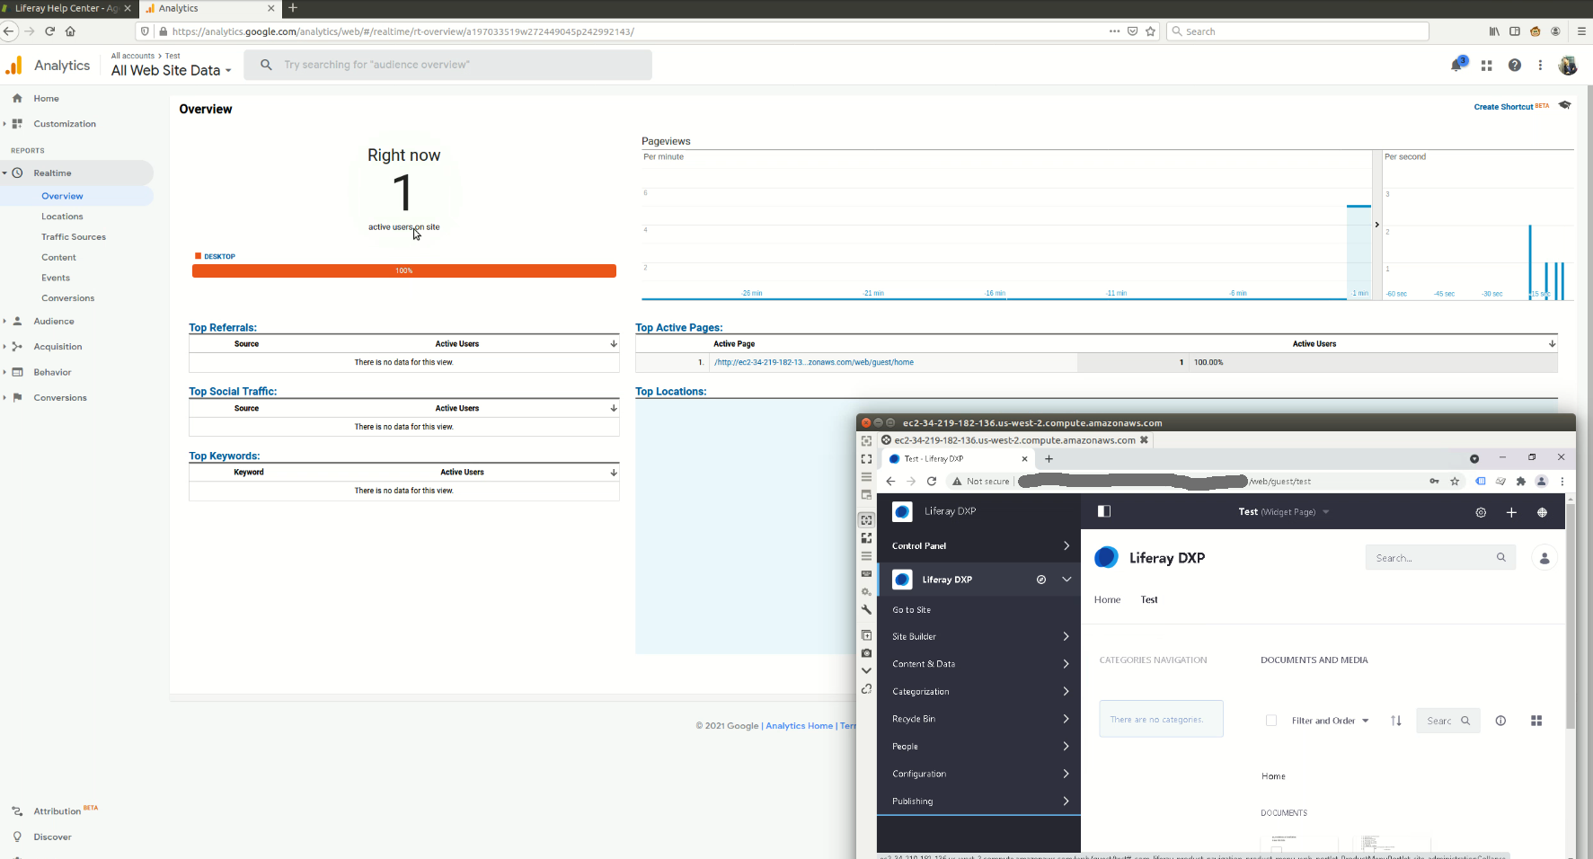Image resolution: width=1593 pixels, height=859 pixels.
Task: Open Realtime Traffic Sources report
Action: (74, 237)
